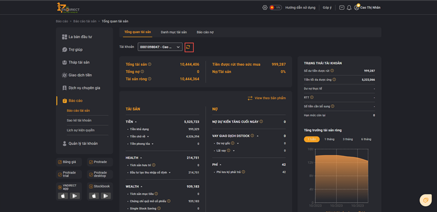Switch to Tổng quan tài sản tab
This screenshot has width=437, height=212.
(x=138, y=32)
